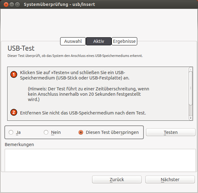Maximize the Systemüberprüfung window
198x193 pixels.
tap(18, 5)
